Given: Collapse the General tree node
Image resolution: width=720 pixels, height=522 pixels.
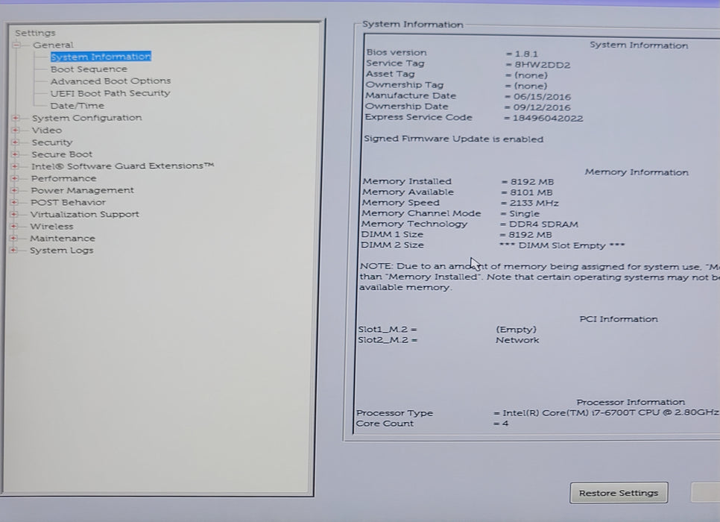Looking at the screenshot, I should click(17, 45).
